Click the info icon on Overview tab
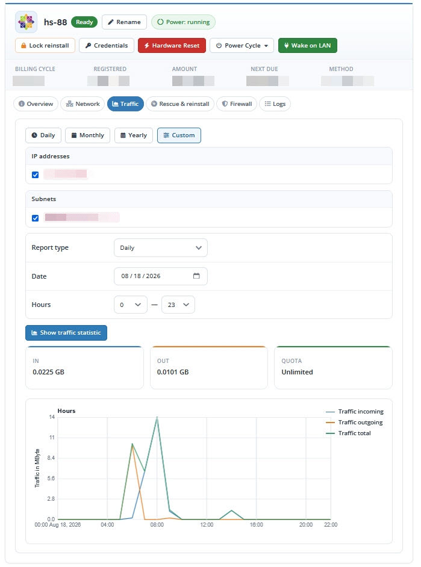This screenshot has width=421, height=567. click(x=22, y=104)
